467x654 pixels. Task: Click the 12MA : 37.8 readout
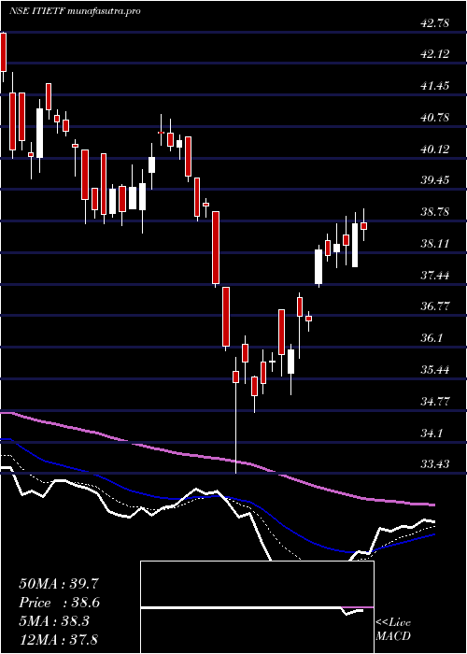[x=59, y=639]
